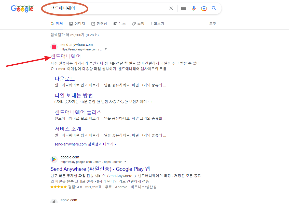Click inside the search input field
Viewport: 289px width, 203px height.
click(115, 8)
